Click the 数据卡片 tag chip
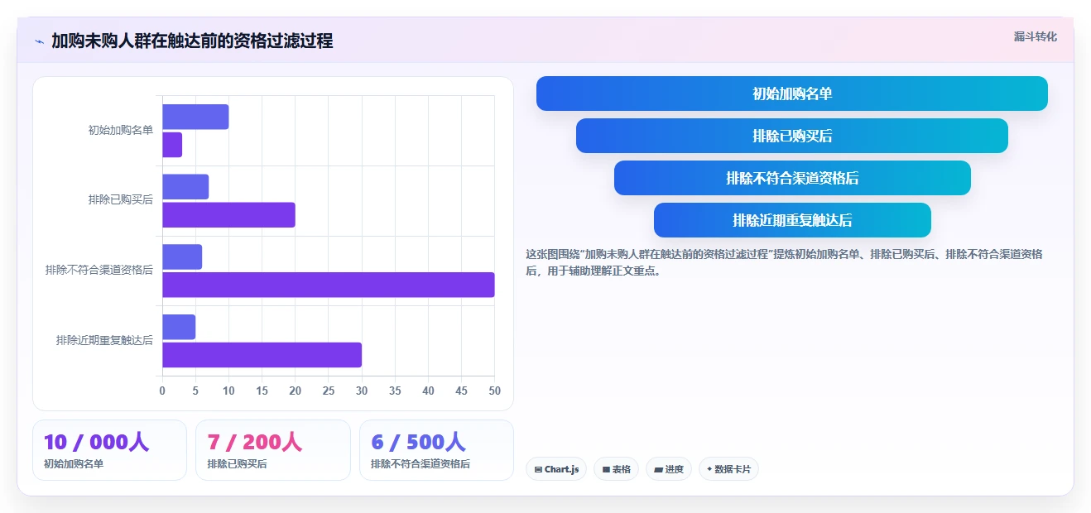Viewport: 1091px width, 513px height. pyautogui.click(x=728, y=469)
